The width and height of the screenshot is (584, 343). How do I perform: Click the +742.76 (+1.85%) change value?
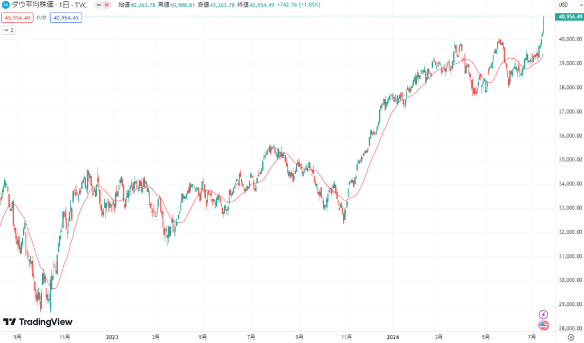(298, 5)
